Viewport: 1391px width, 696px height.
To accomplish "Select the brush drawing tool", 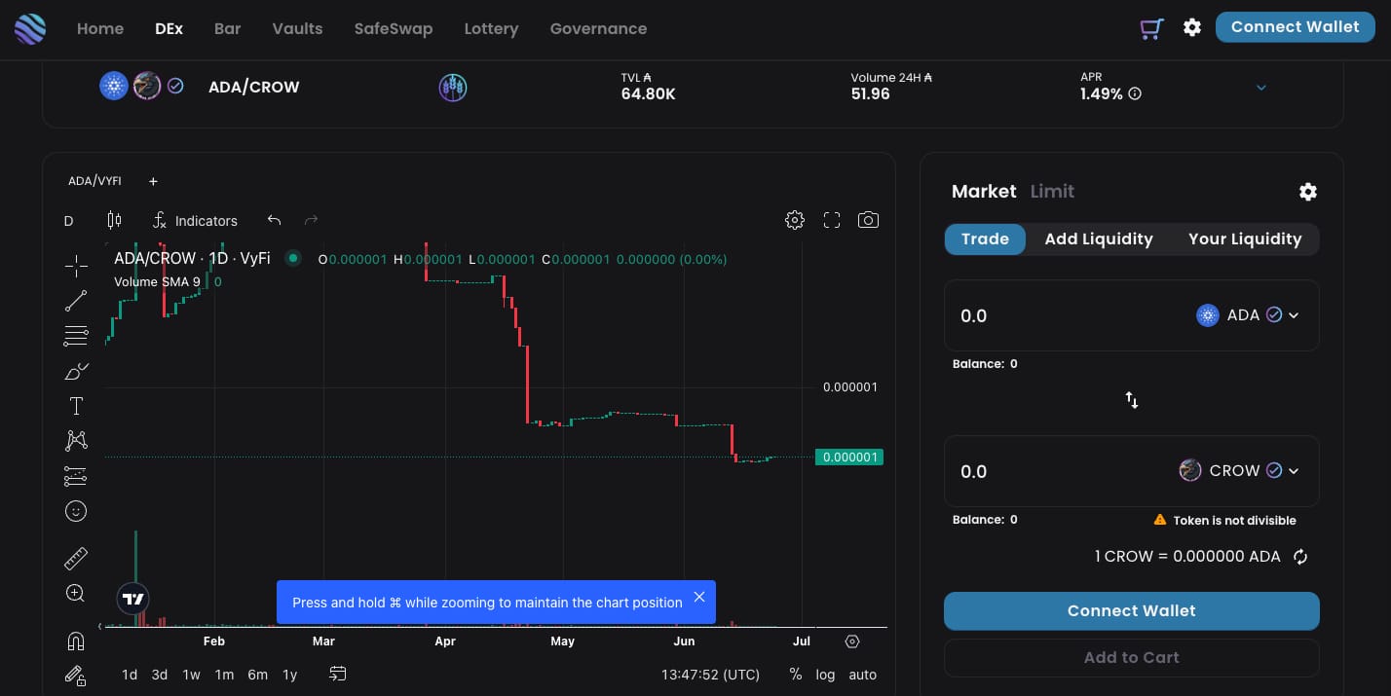I will 76,371.
